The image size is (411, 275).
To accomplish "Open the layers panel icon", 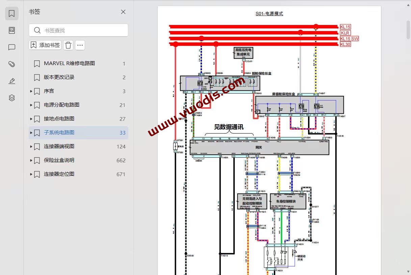I will tap(11, 98).
